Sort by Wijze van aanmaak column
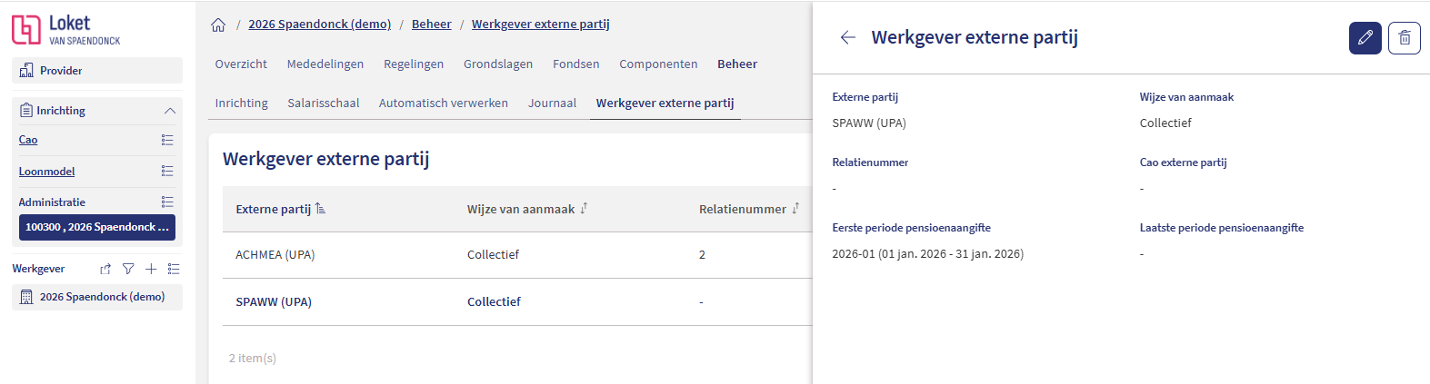Screen dimensions: 1430x384 (x=584, y=209)
